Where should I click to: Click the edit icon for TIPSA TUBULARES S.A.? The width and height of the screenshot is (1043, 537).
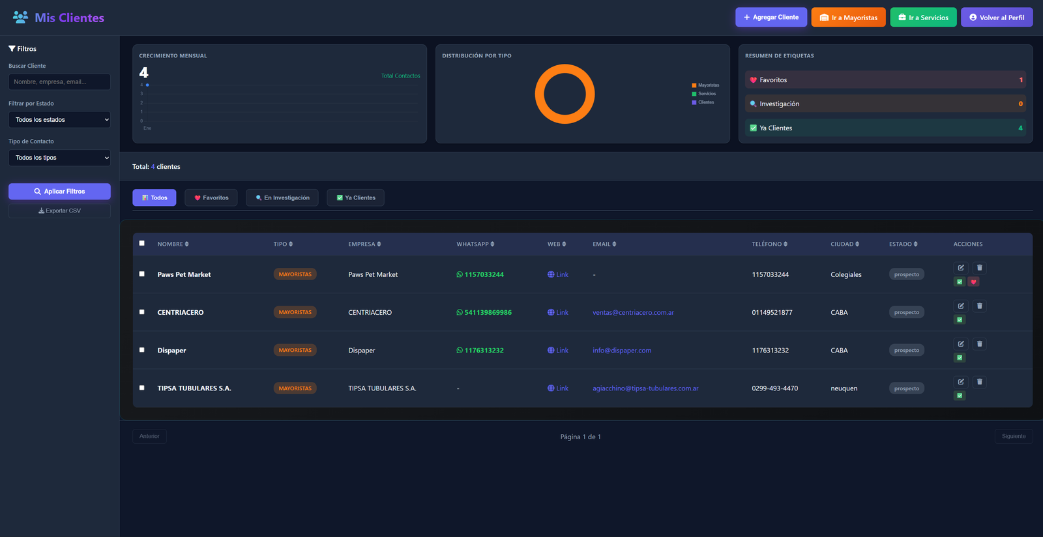tap(960, 382)
